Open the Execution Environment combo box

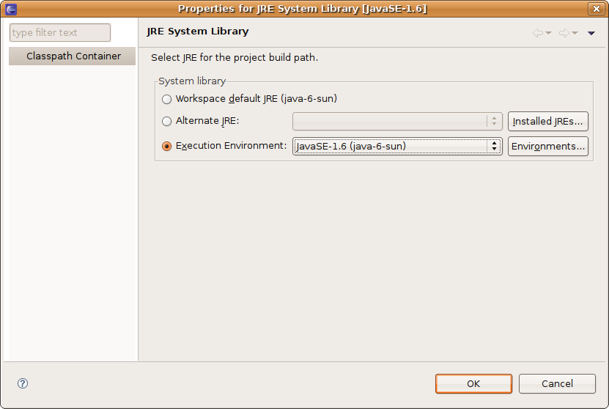coord(396,146)
